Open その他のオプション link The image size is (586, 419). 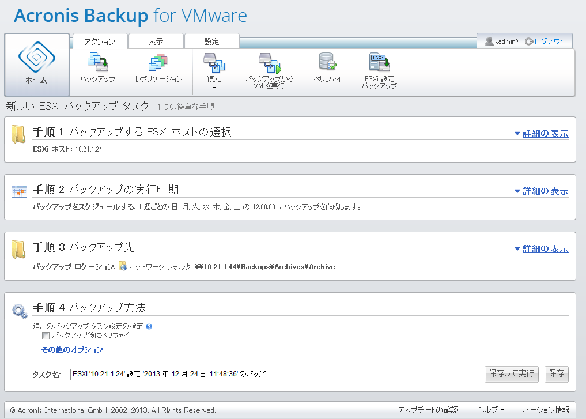(75, 350)
